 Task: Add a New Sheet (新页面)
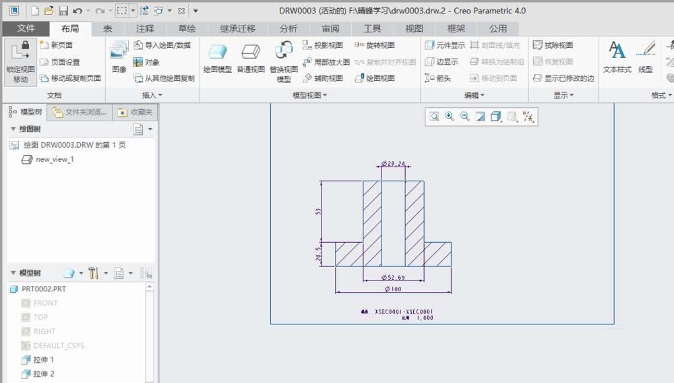(57, 45)
